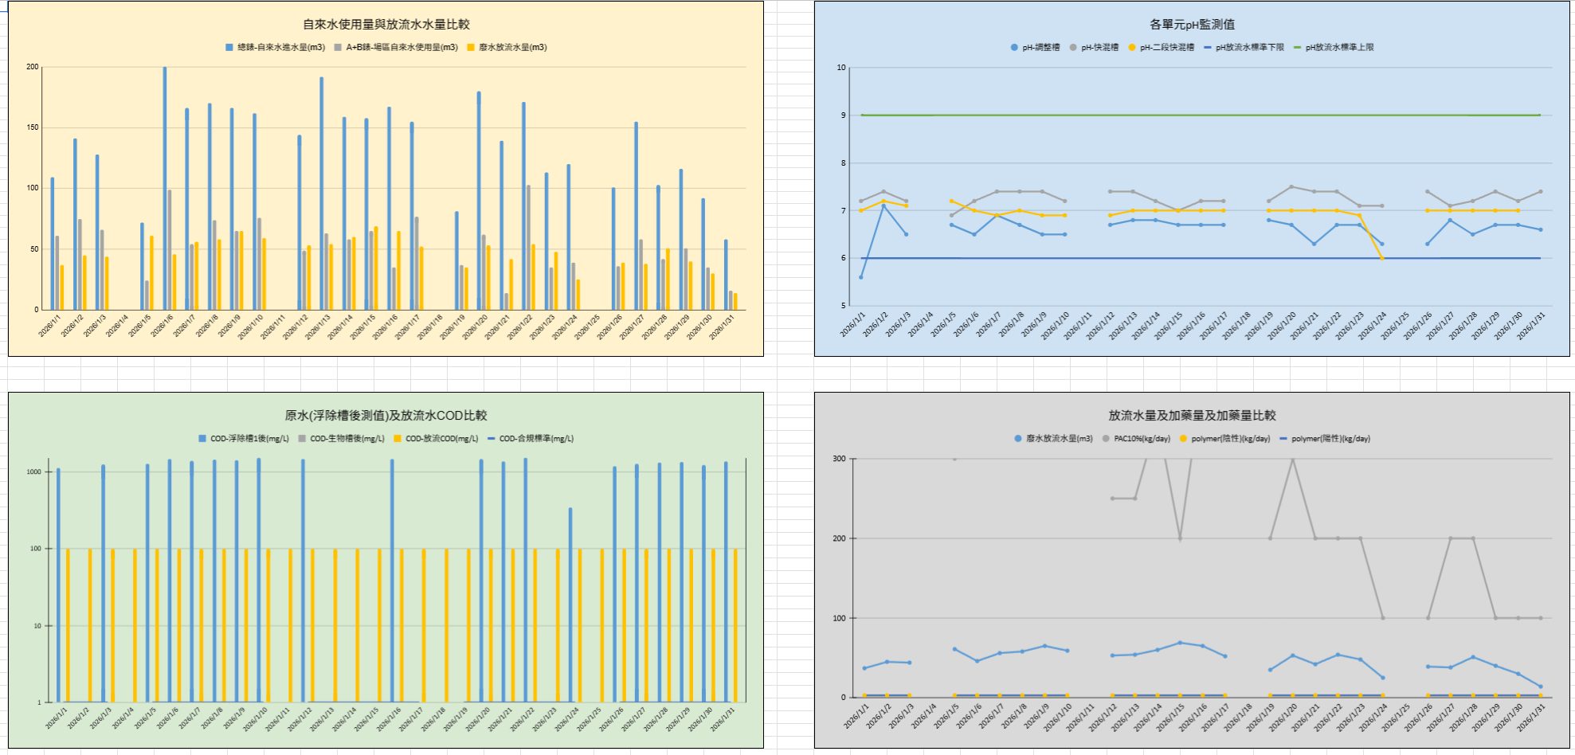The width and height of the screenshot is (1575, 755).
Task: Select the COD比較 chart title text
Action: (386, 416)
